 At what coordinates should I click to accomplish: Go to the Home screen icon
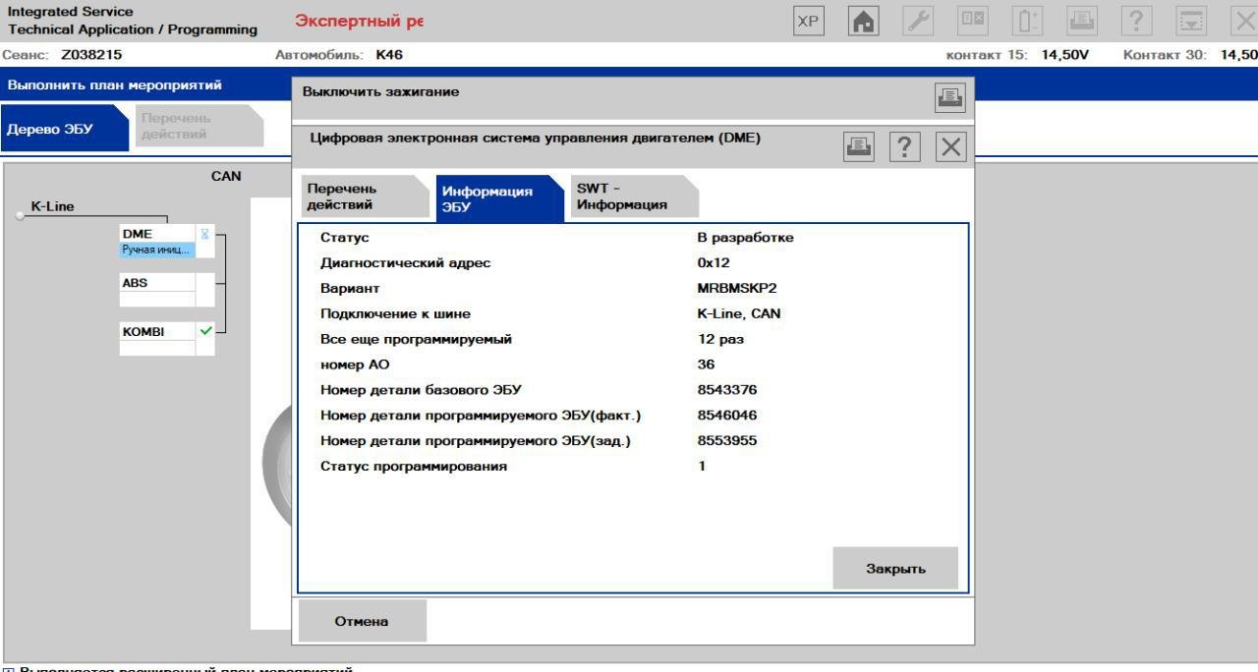pyautogui.click(x=864, y=22)
